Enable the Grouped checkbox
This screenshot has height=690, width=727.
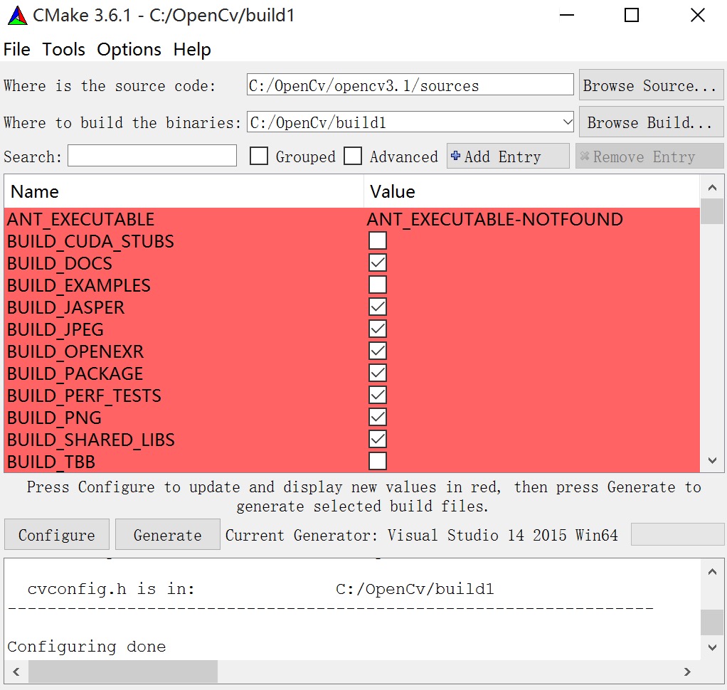[259, 156]
